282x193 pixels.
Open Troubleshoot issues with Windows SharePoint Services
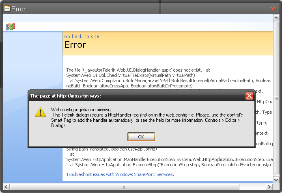(120, 174)
